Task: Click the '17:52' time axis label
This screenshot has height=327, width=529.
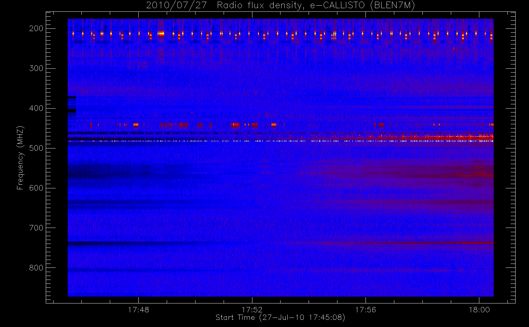Action: pos(252,310)
